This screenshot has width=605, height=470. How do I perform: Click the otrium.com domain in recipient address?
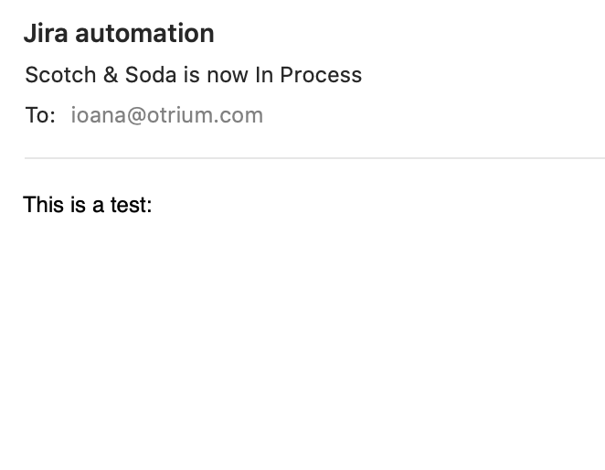click(x=205, y=115)
